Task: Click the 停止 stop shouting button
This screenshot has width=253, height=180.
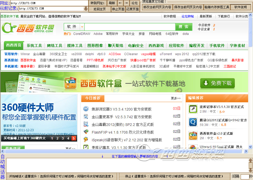Action: pos(174,176)
